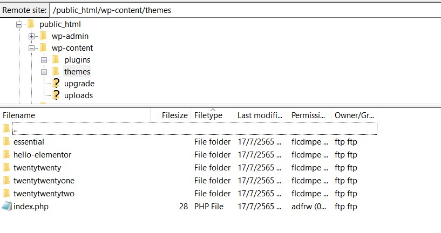This screenshot has height=233, width=441.
Task: Collapse the public_html tree node
Action: tap(19, 24)
